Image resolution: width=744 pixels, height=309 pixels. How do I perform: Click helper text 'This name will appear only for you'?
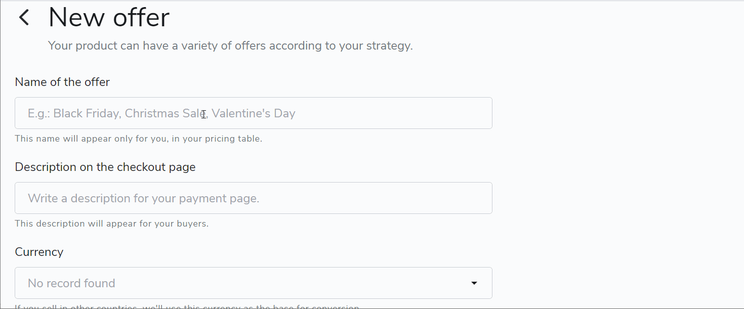(139, 139)
